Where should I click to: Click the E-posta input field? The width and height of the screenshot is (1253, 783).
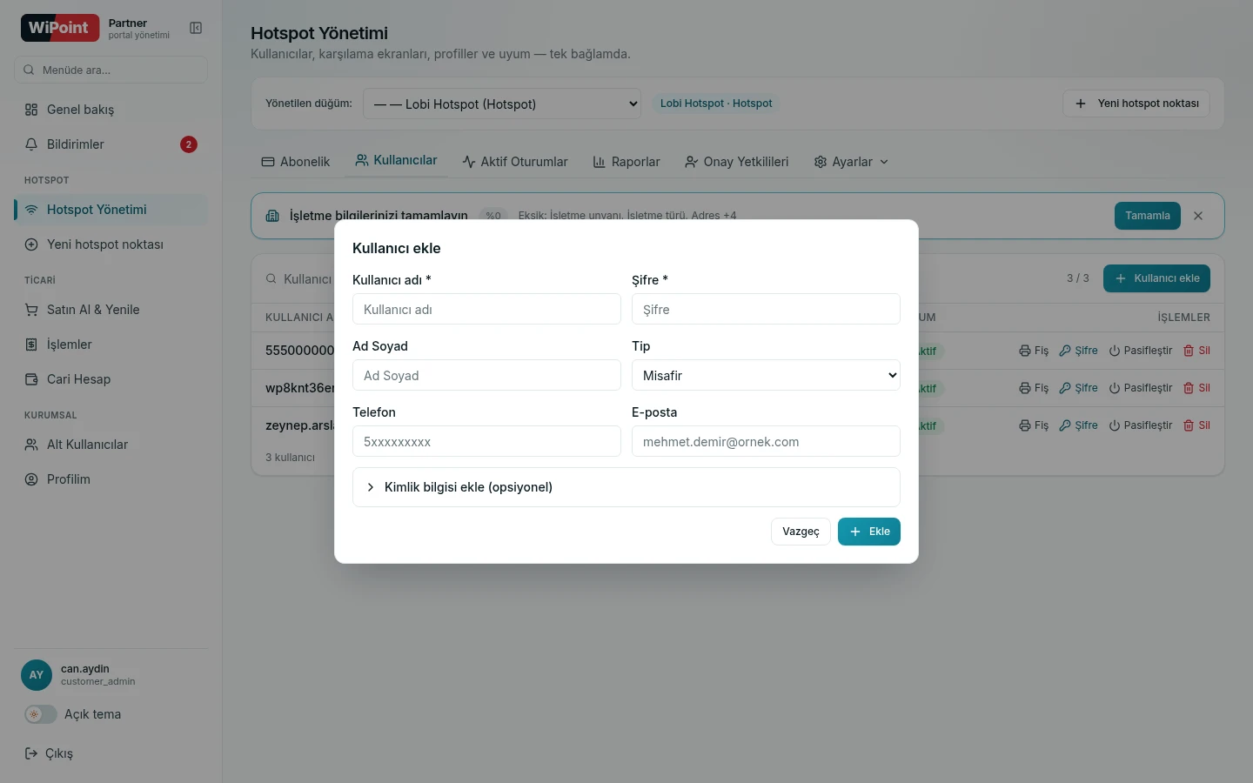pyautogui.click(x=766, y=441)
